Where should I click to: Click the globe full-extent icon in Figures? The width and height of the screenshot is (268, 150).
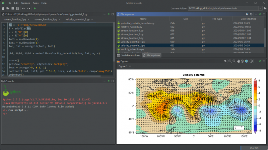pos(246,61)
